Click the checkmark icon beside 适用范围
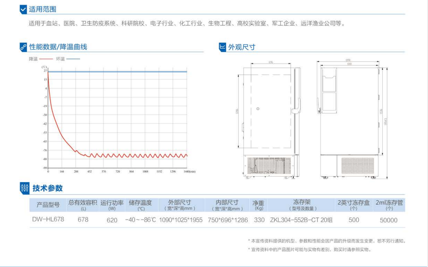The height and width of the screenshot is (267, 428). click(24, 9)
